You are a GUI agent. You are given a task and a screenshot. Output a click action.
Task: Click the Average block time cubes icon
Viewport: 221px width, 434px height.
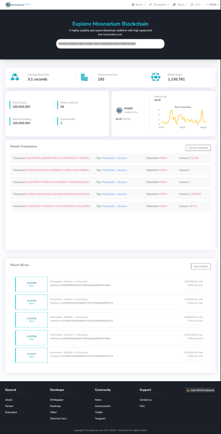[x=15, y=77]
